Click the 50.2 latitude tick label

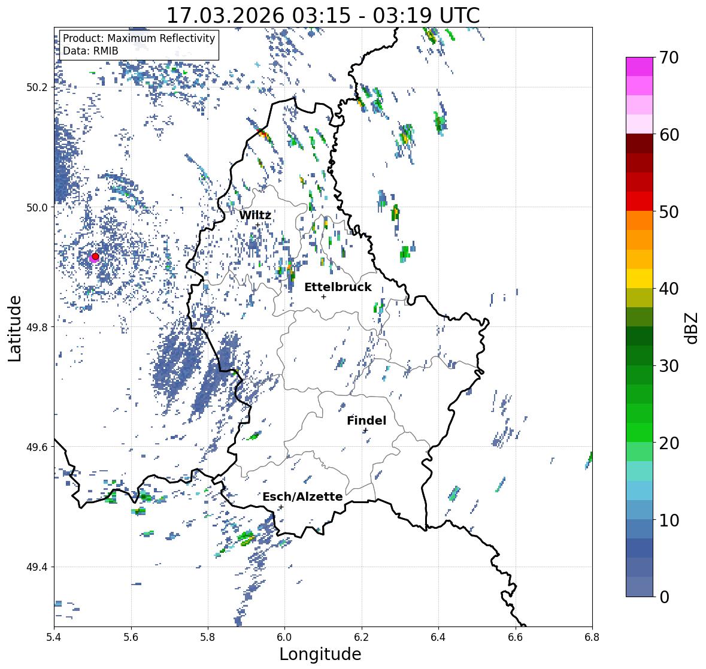[37, 87]
